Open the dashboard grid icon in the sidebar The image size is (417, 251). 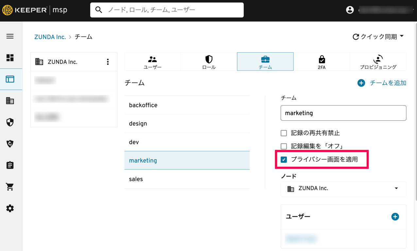10,58
